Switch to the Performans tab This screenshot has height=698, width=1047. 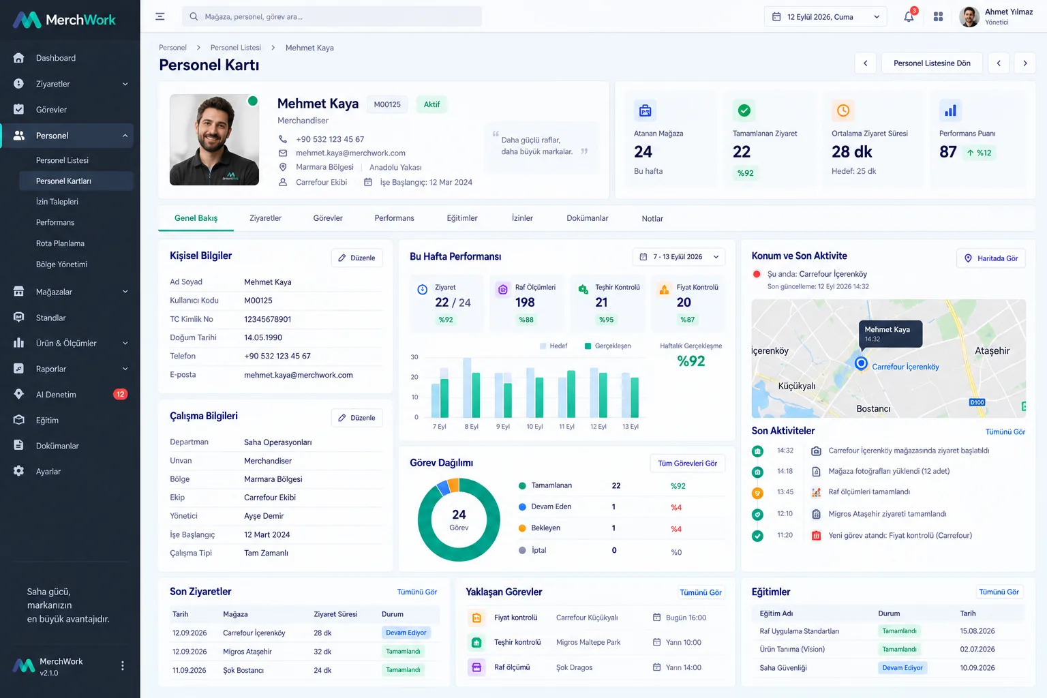click(394, 218)
